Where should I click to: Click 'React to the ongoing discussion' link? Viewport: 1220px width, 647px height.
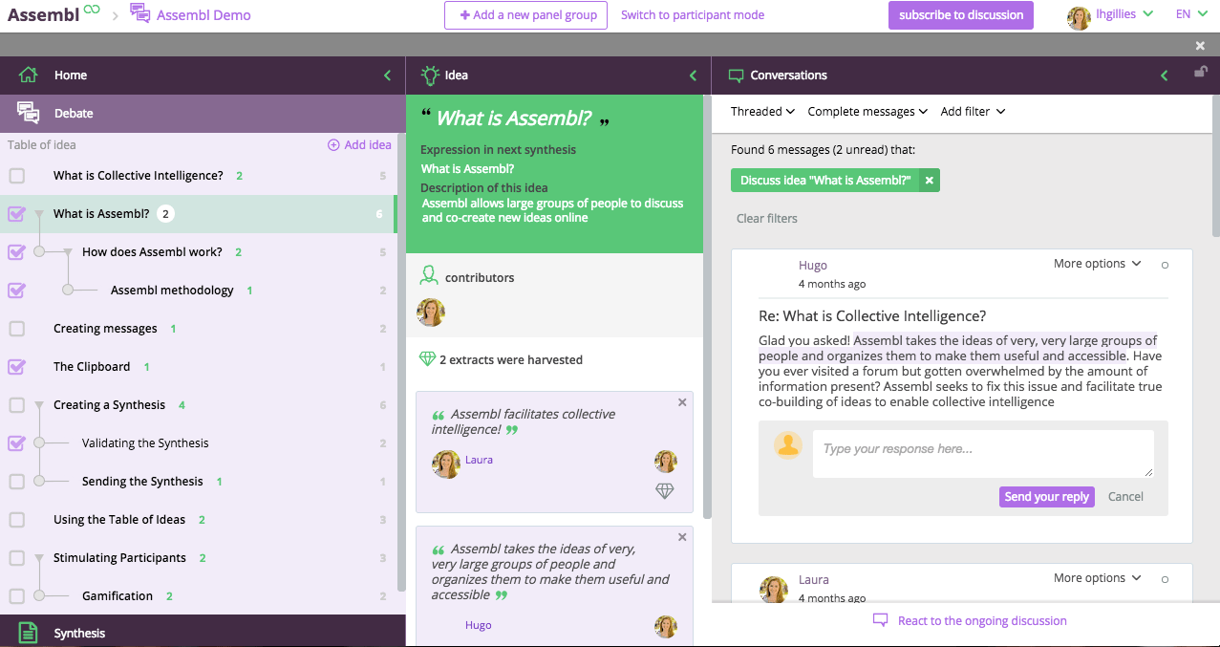[982, 621]
